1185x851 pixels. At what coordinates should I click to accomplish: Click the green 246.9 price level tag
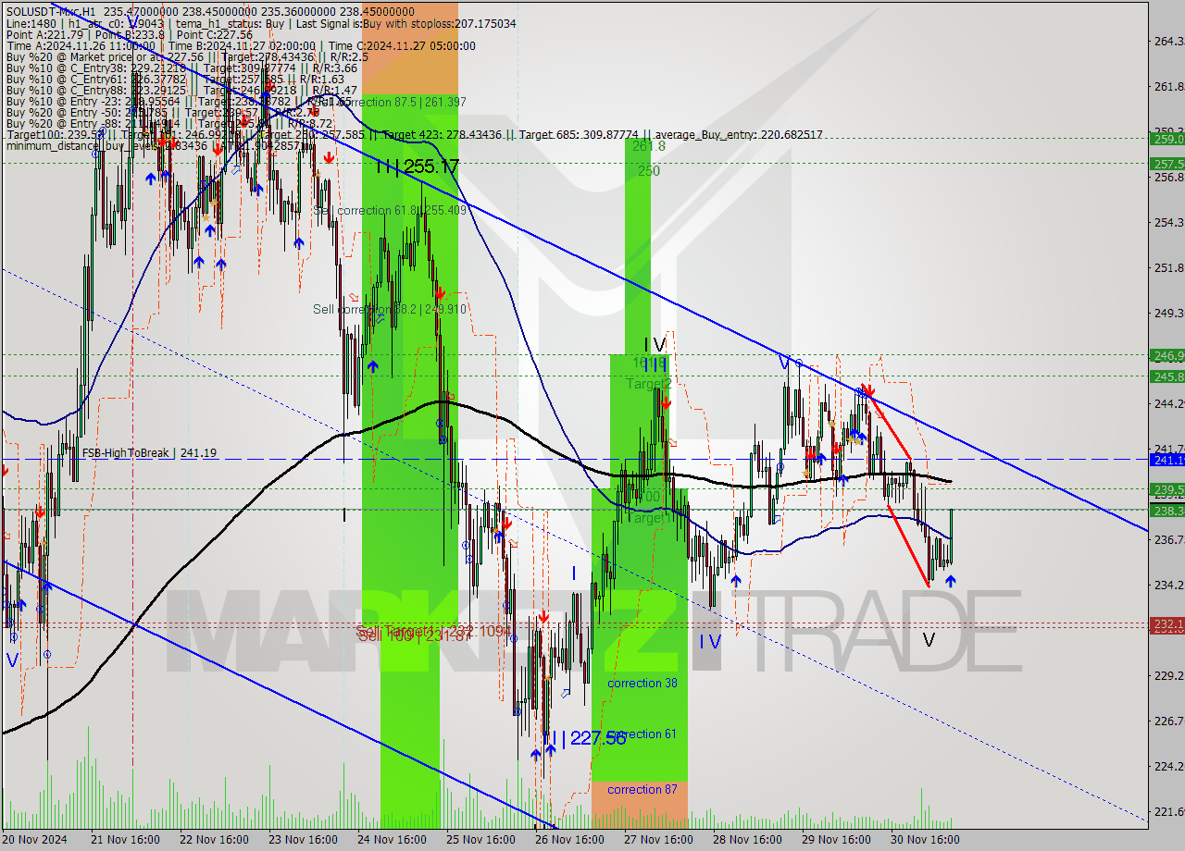(x=1167, y=354)
